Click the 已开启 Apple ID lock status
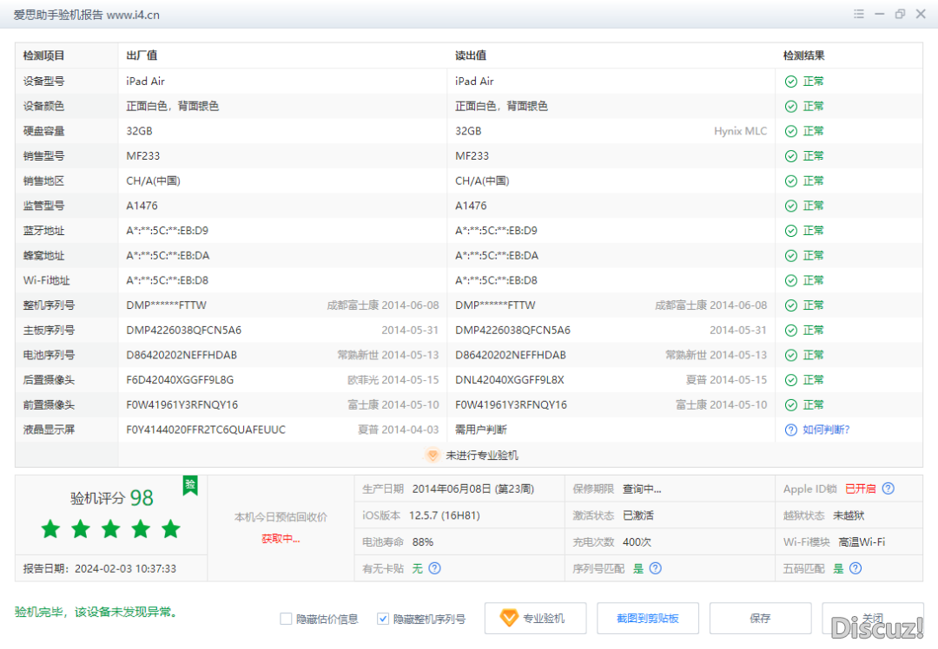This screenshot has width=938, height=649. (x=860, y=488)
